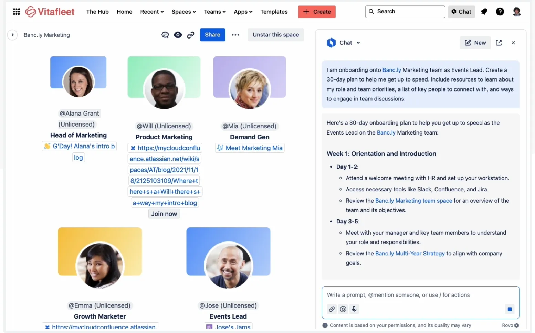Click the Rovo Chat logo icon
The width and height of the screenshot is (535, 333).
point(331,43)
